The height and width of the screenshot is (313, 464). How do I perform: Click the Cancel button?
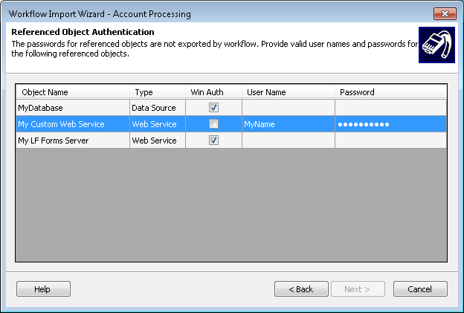tap(420, 289)
